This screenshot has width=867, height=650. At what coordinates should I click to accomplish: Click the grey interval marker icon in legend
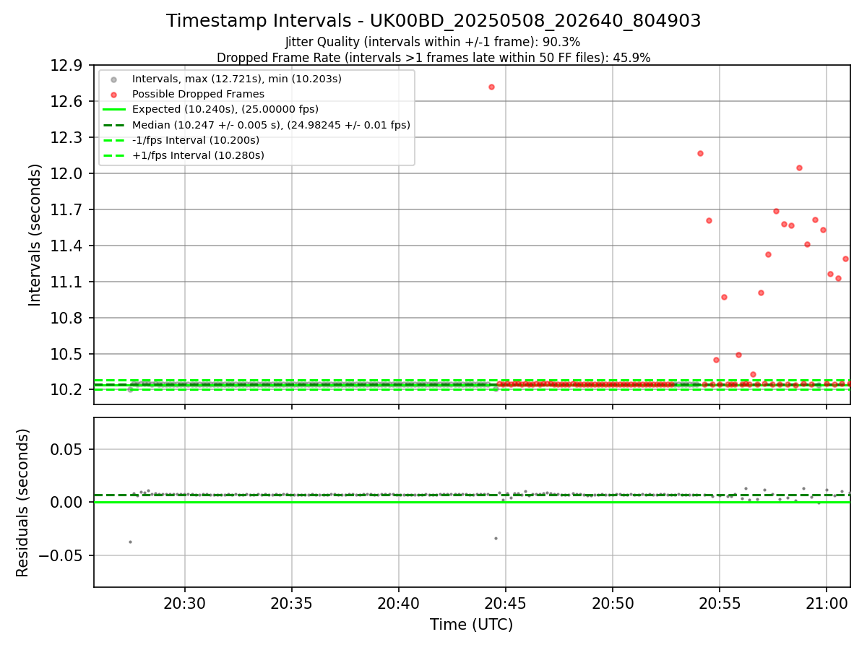(x=113, y=79)
